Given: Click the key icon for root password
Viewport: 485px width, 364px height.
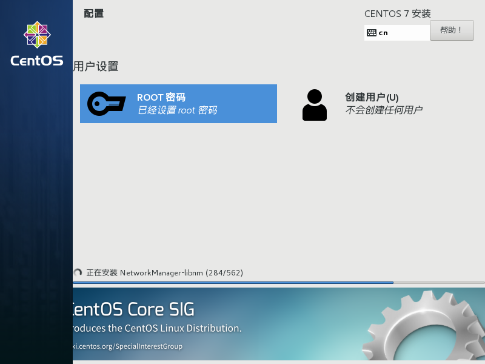Looking at the screenshot, I should coord(107,104).
